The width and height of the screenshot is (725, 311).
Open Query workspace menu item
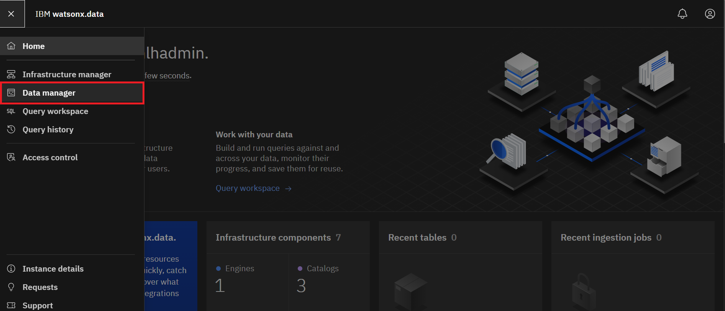72,111
